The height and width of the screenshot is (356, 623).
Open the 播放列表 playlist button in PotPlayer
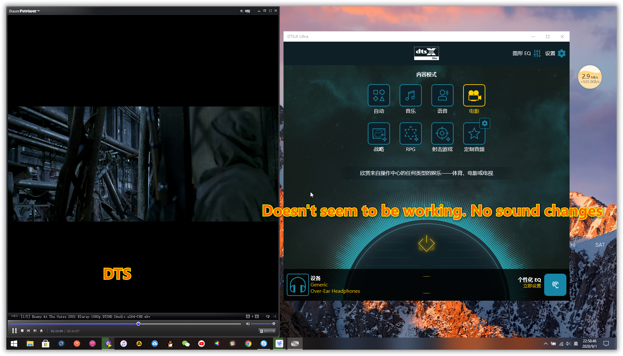pyautogui.click(x=267, y=331)
